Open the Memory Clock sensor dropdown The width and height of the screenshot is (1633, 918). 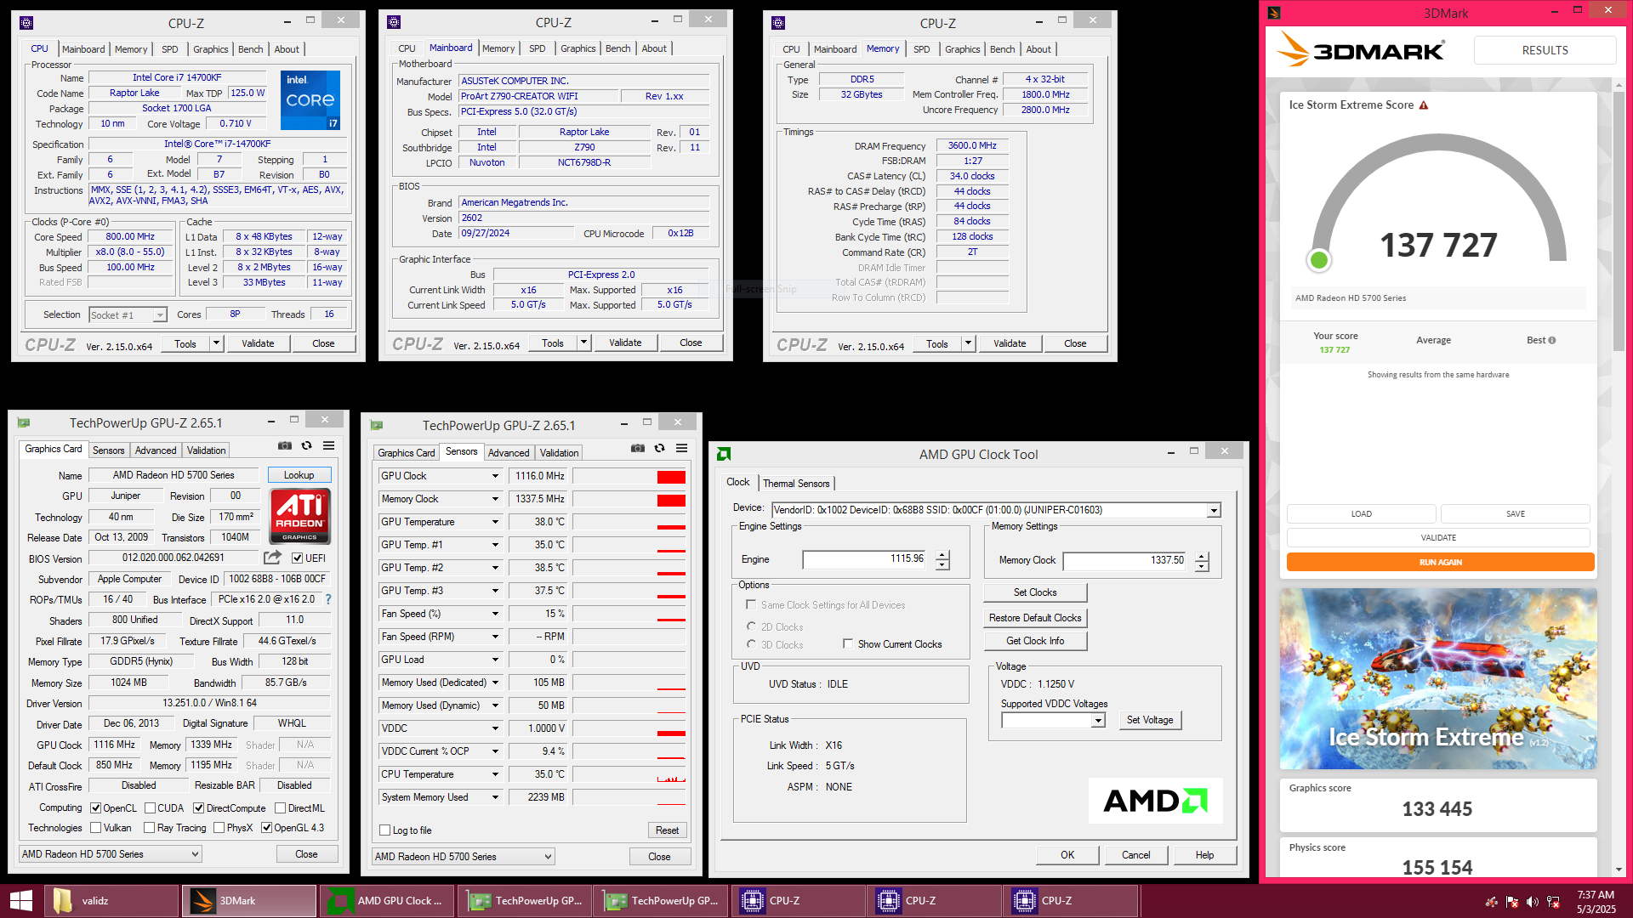(495, 499)
